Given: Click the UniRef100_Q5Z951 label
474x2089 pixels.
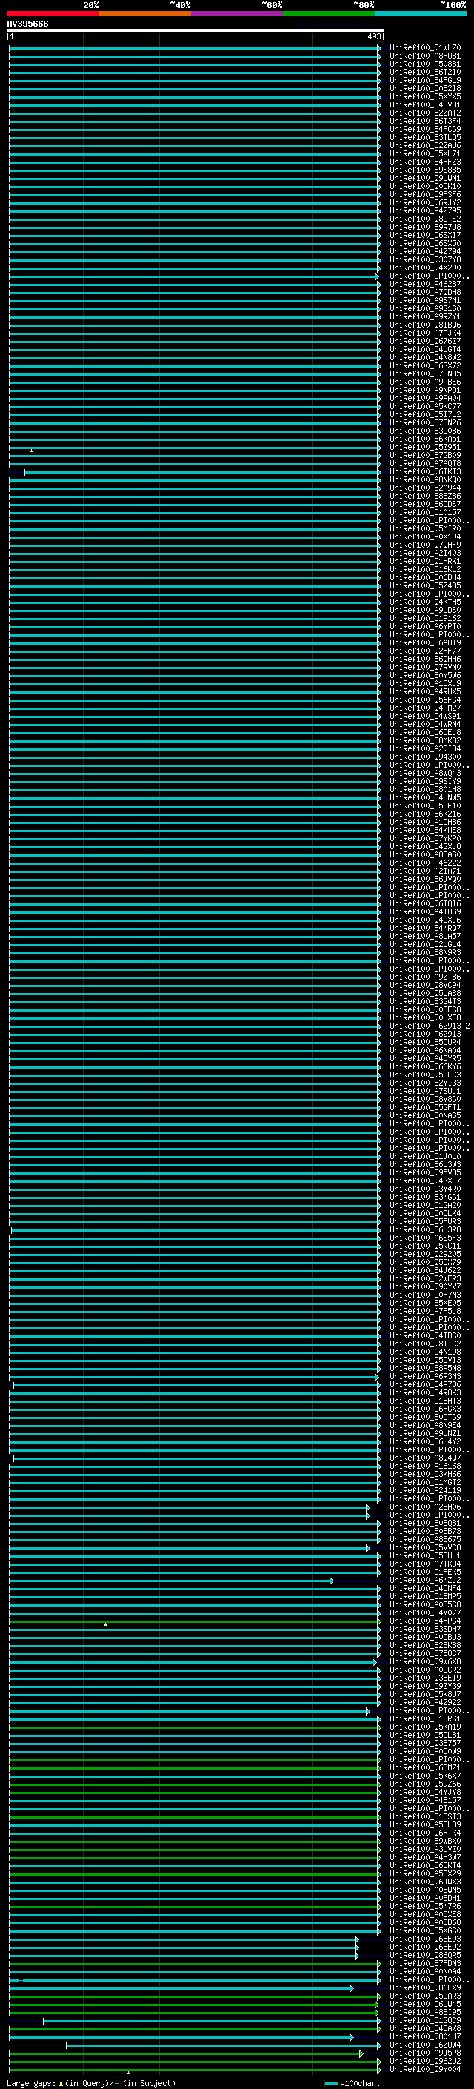Looking at the screenshot, I should click(424, 448).
